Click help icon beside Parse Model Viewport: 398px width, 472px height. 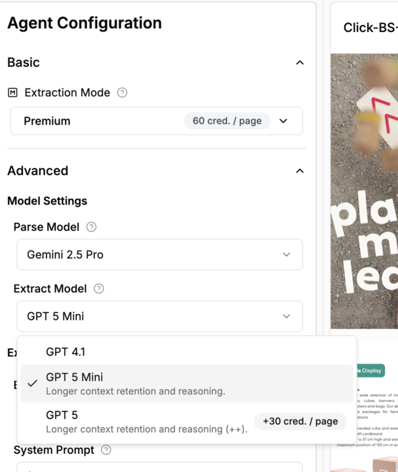point(91,227)
